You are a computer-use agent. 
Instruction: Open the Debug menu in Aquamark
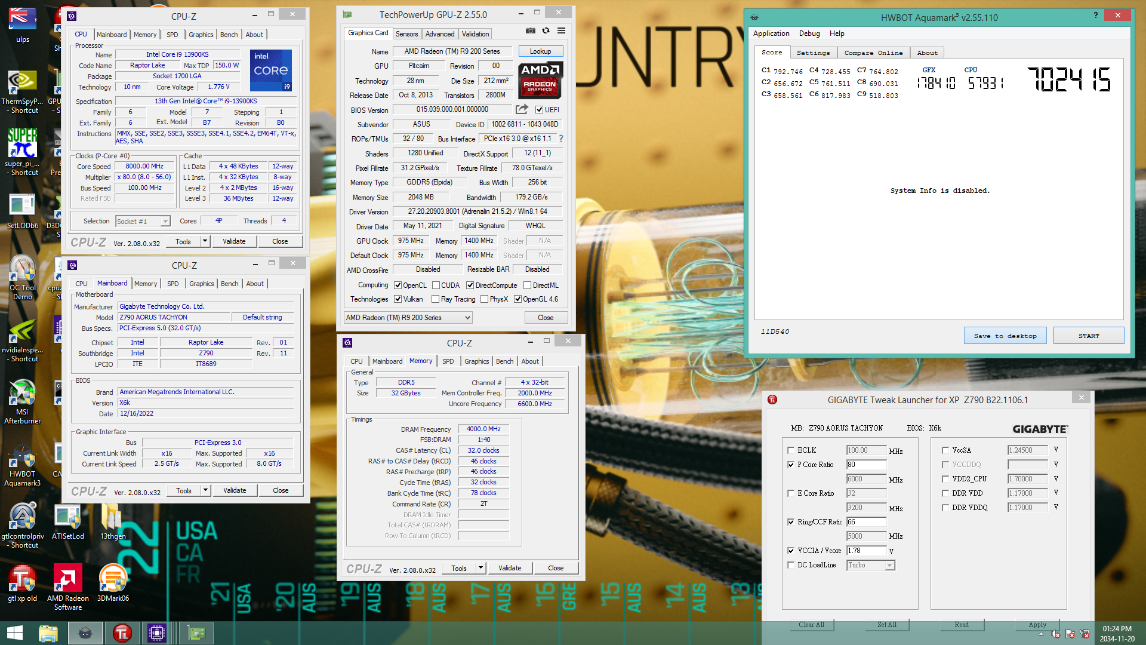point(809,33)
